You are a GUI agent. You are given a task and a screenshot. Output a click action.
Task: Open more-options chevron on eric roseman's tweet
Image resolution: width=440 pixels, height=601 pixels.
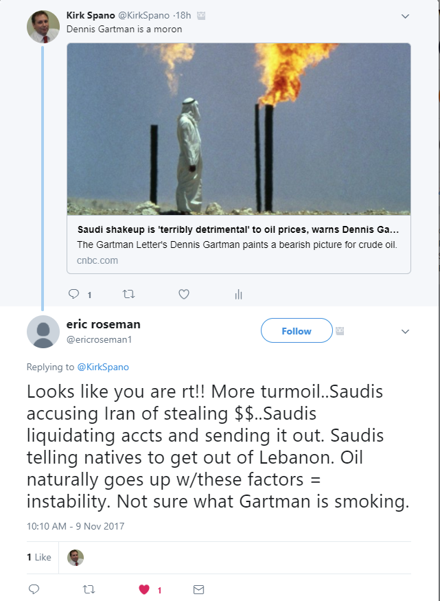[405, 332]
